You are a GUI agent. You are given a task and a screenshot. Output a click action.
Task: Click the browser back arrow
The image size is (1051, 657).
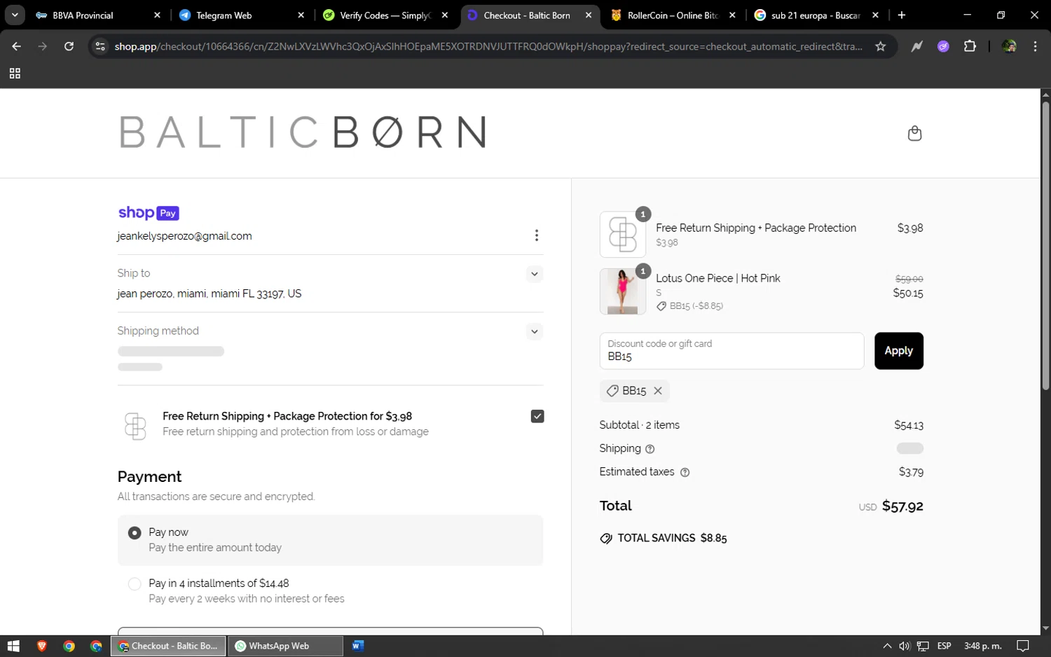[16, 46]
